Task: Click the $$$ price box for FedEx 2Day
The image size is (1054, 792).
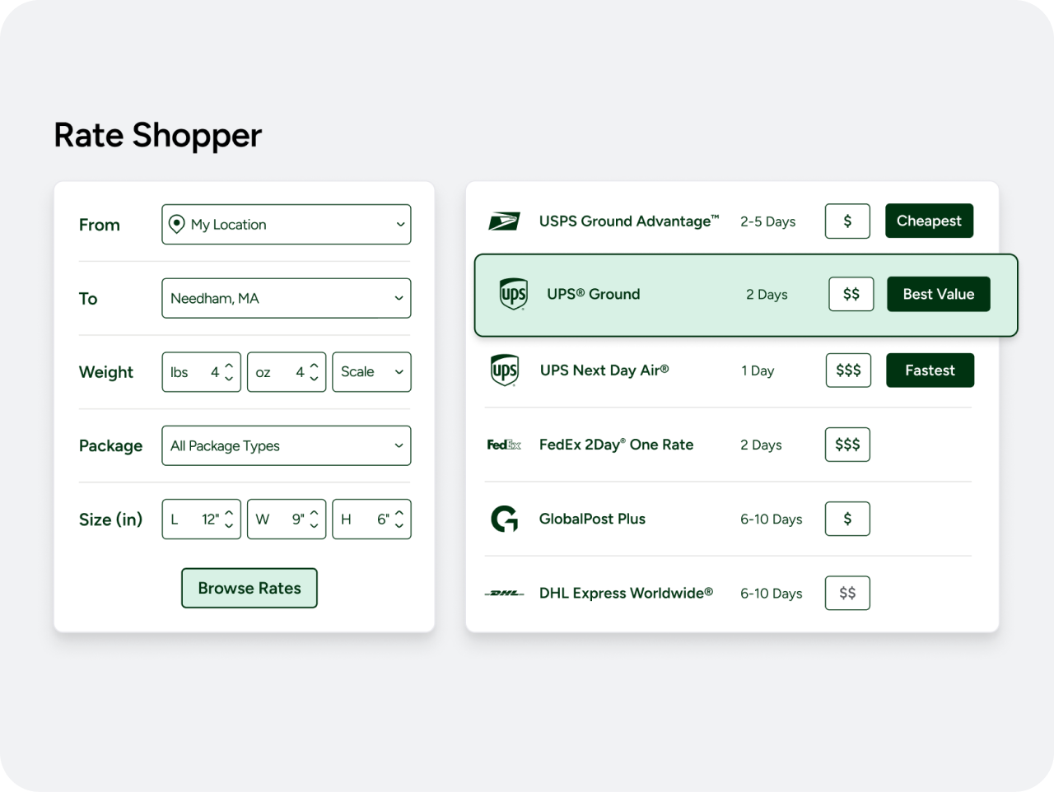Action: [x=847, y=445]
